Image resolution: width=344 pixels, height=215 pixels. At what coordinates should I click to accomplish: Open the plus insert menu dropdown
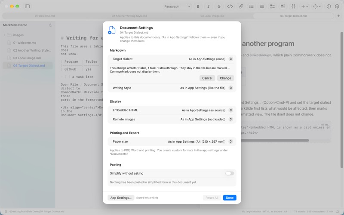[x=304, y=6]
